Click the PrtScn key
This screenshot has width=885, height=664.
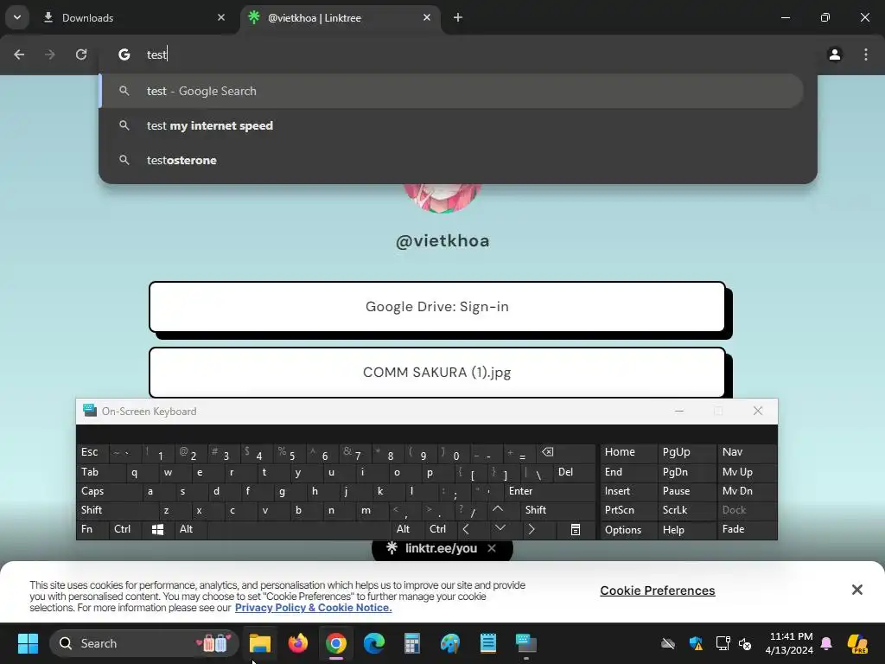tap(628, 510)
